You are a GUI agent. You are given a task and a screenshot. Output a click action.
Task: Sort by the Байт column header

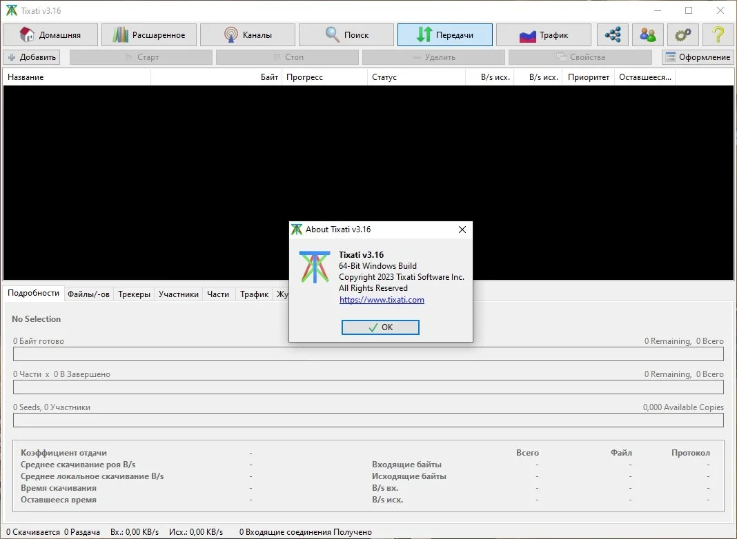coord(217,77)
